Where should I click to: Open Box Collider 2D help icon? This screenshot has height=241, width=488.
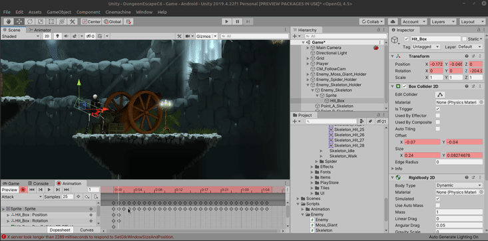point(467,86)
